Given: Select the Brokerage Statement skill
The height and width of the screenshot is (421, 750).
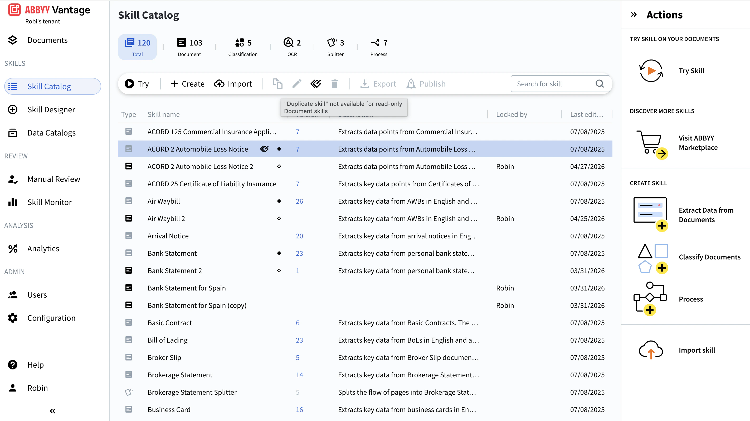Looking at the screenshot, I should (365, 375).
